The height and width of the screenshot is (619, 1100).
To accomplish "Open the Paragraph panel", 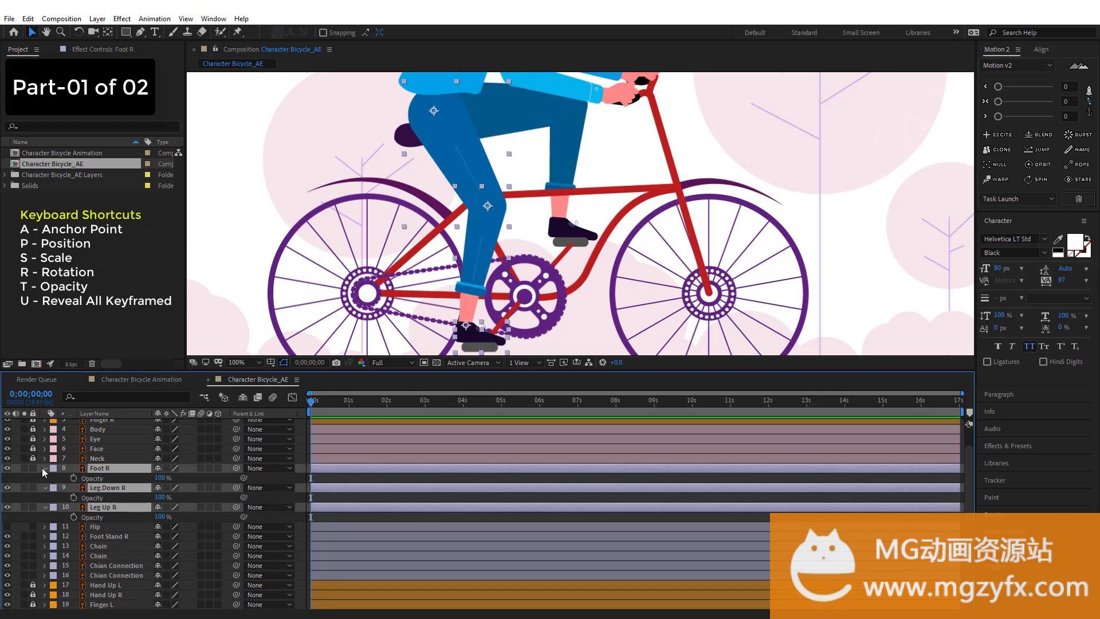I will tap(999, 394).
